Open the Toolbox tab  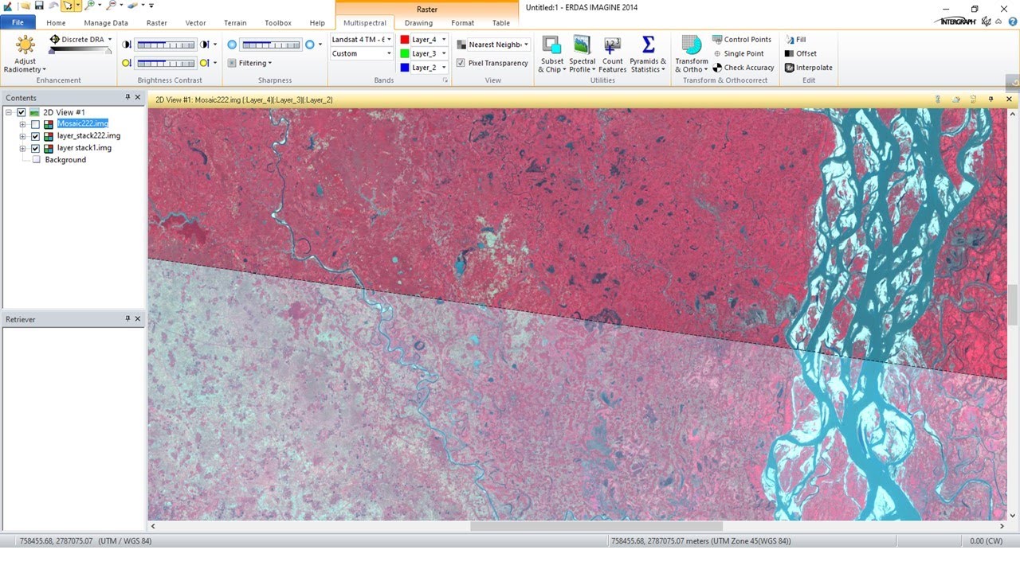click(278, 23)
